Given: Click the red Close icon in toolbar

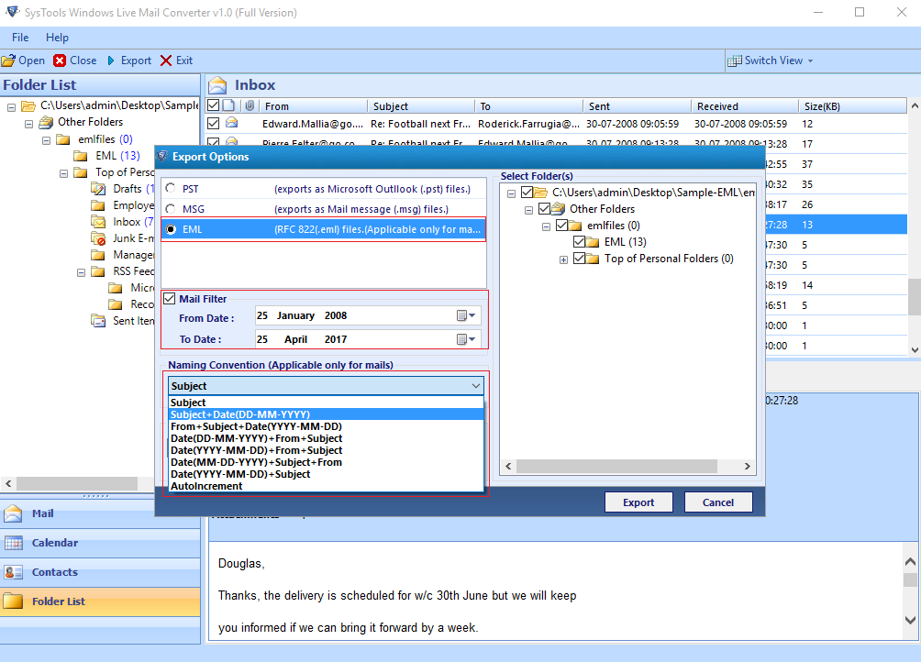Looking at the screenshot, I should [60, 61].
